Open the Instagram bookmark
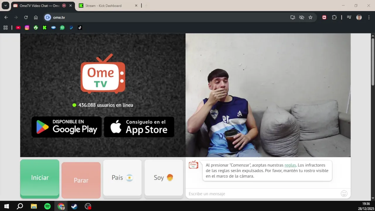Image resolution: width=375 pixels, height=211 pixels. [27, 28]
